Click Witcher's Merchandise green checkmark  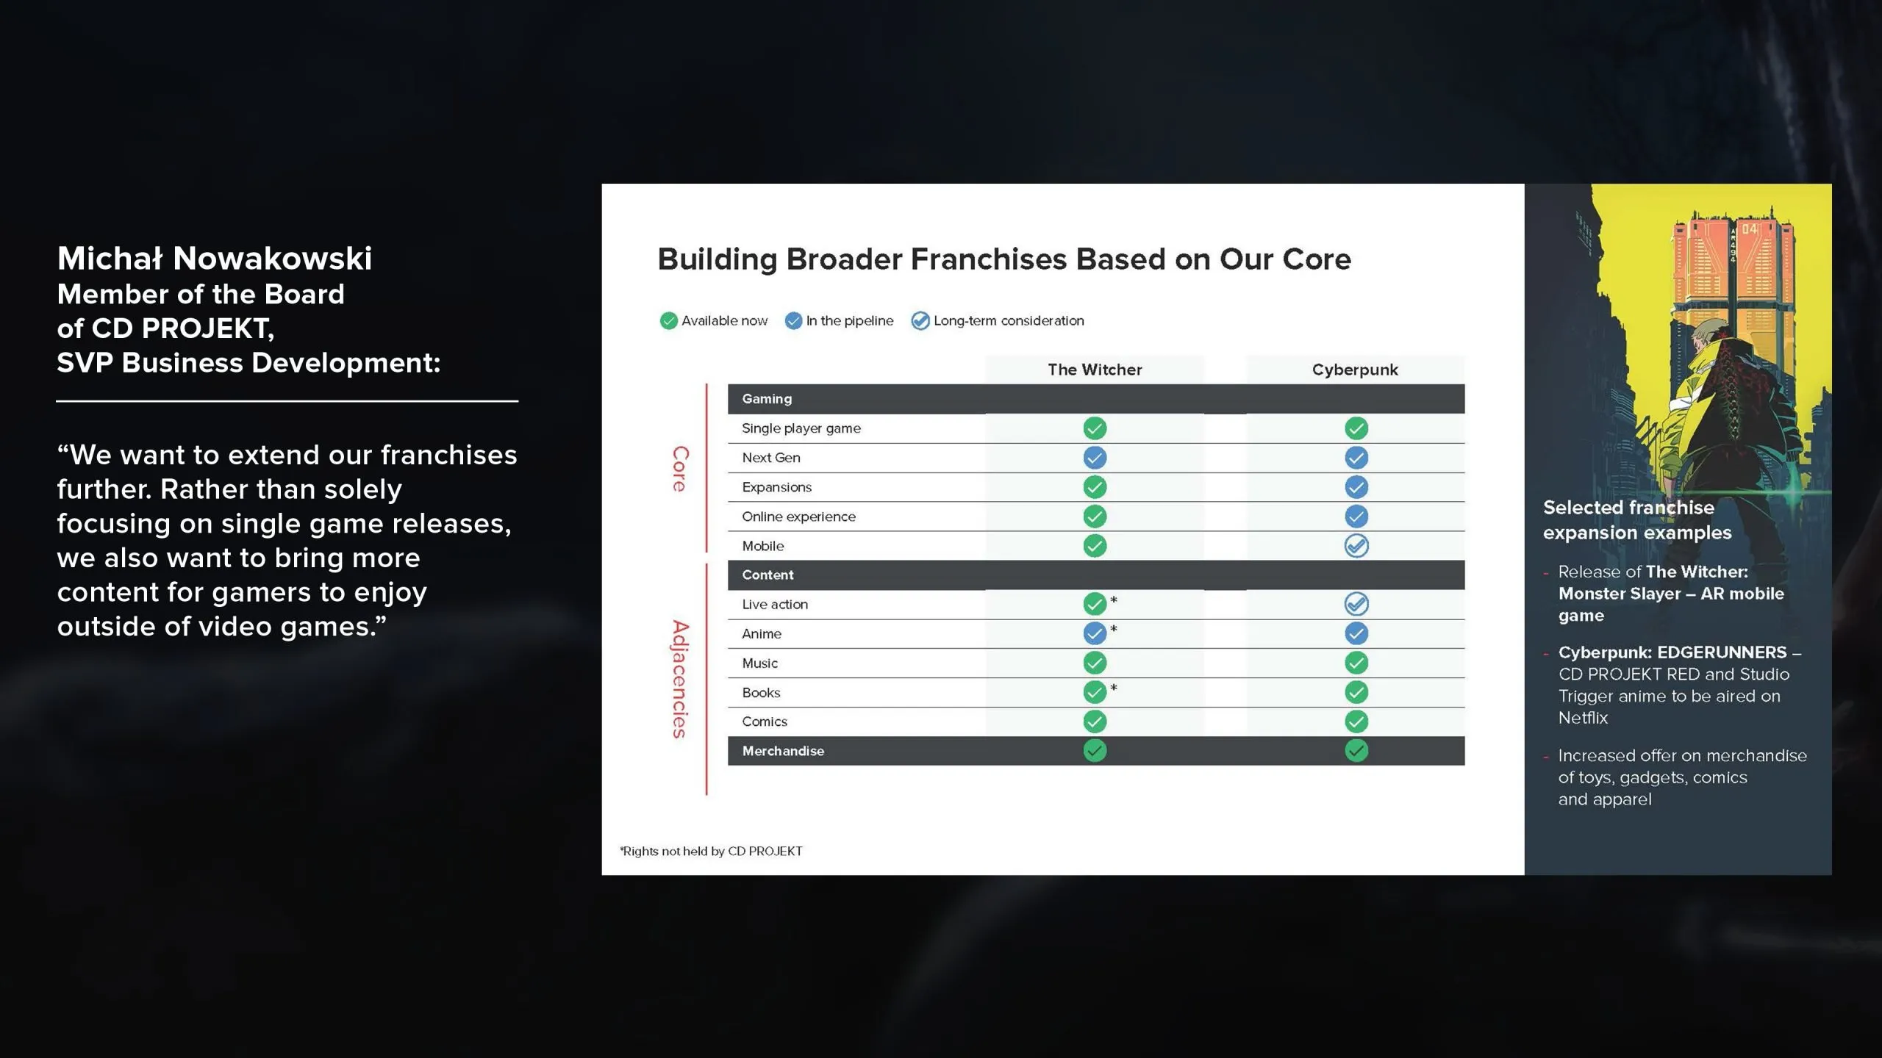tap(1095, 751)
